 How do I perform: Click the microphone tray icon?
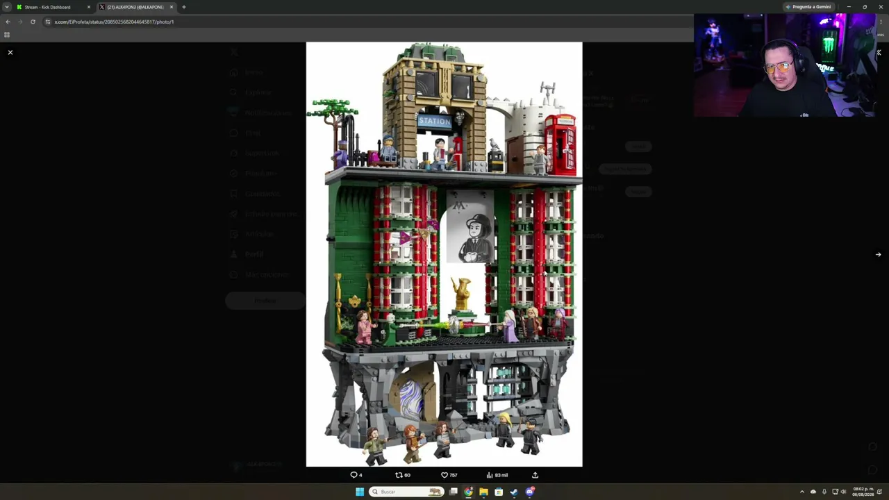[824, 492]
